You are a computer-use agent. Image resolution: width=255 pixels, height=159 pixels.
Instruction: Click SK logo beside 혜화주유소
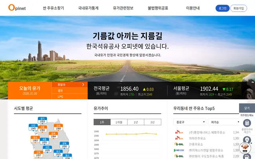click(179, 132)
